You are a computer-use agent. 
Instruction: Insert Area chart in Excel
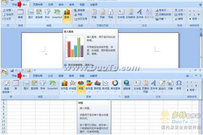tap(97, 86)
